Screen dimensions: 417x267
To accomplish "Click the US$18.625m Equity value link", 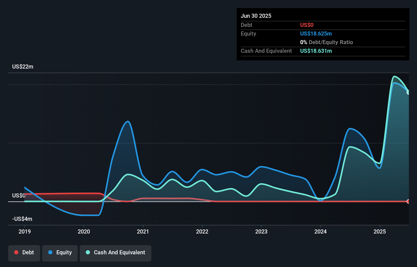I will click(x=316, y=34).
